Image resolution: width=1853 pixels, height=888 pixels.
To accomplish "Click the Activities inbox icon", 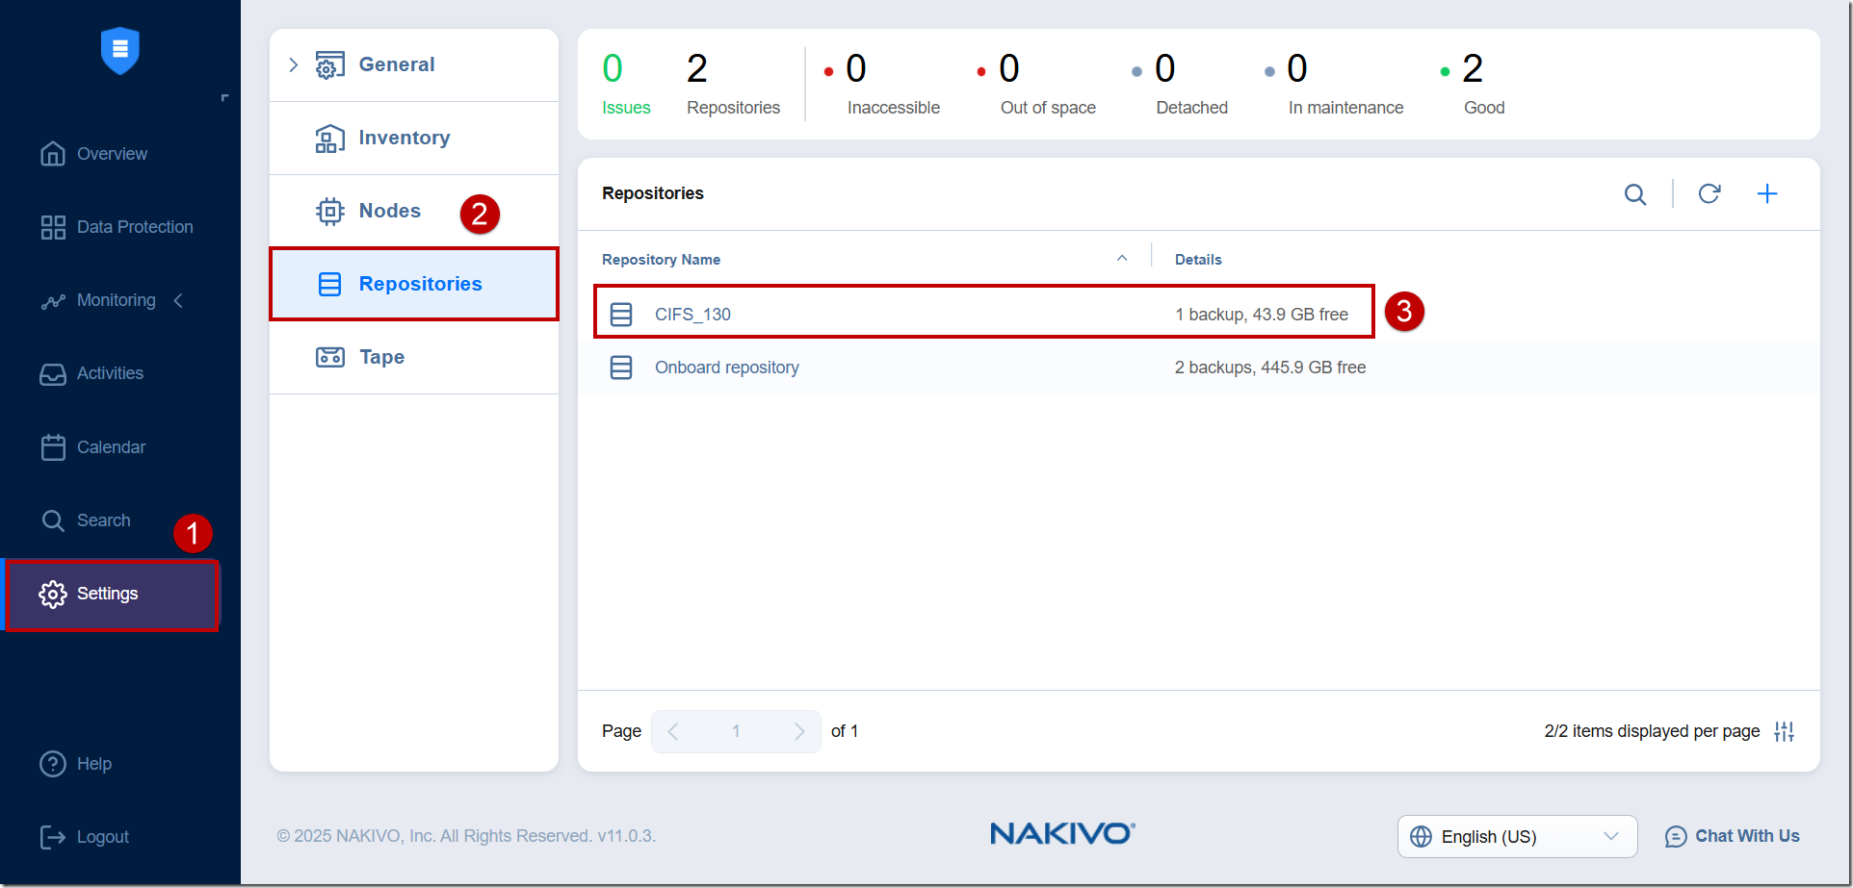I will click(53, 374).
